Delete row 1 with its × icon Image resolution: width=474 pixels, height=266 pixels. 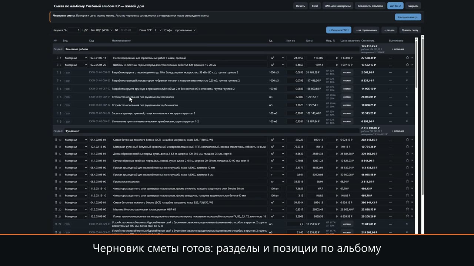[412, 58]
